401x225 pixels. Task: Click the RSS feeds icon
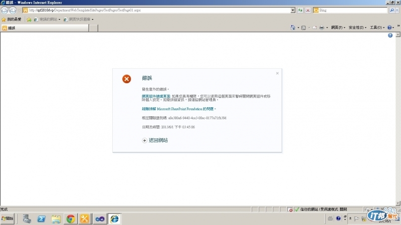(304, 28)
